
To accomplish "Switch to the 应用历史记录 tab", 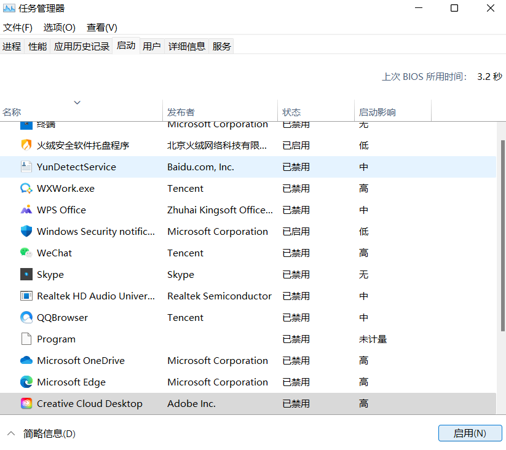I will click(82, 47).
